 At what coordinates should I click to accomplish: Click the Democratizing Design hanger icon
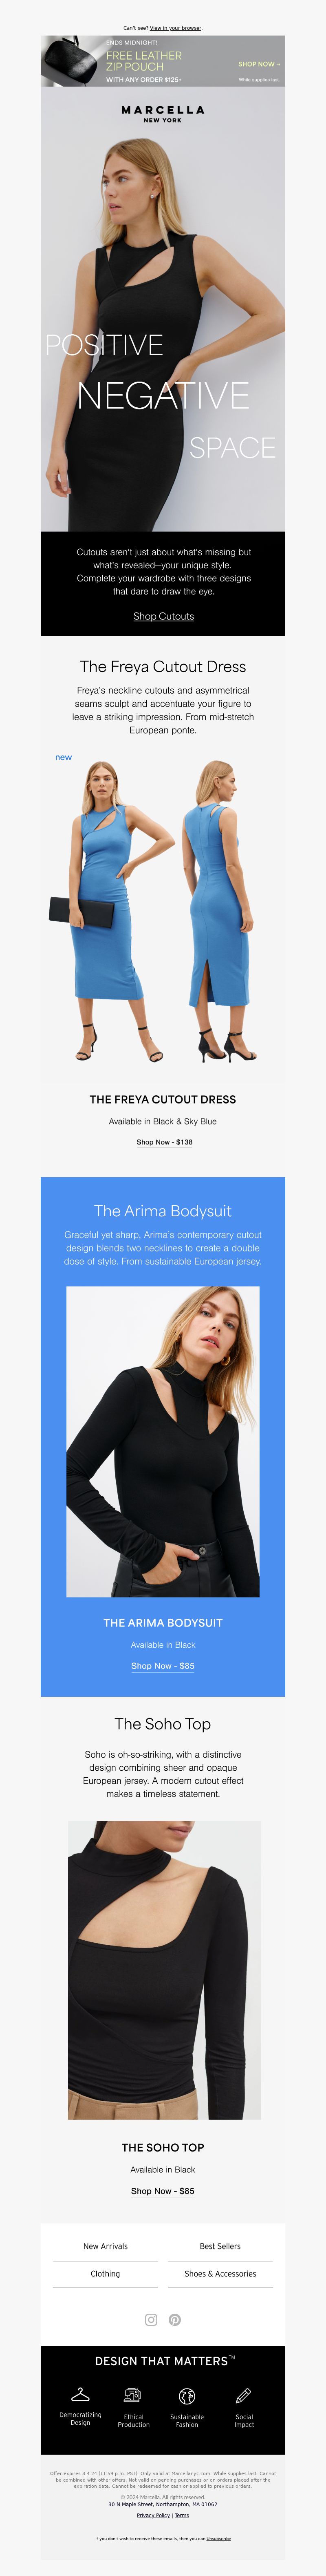pos(81,2395)
